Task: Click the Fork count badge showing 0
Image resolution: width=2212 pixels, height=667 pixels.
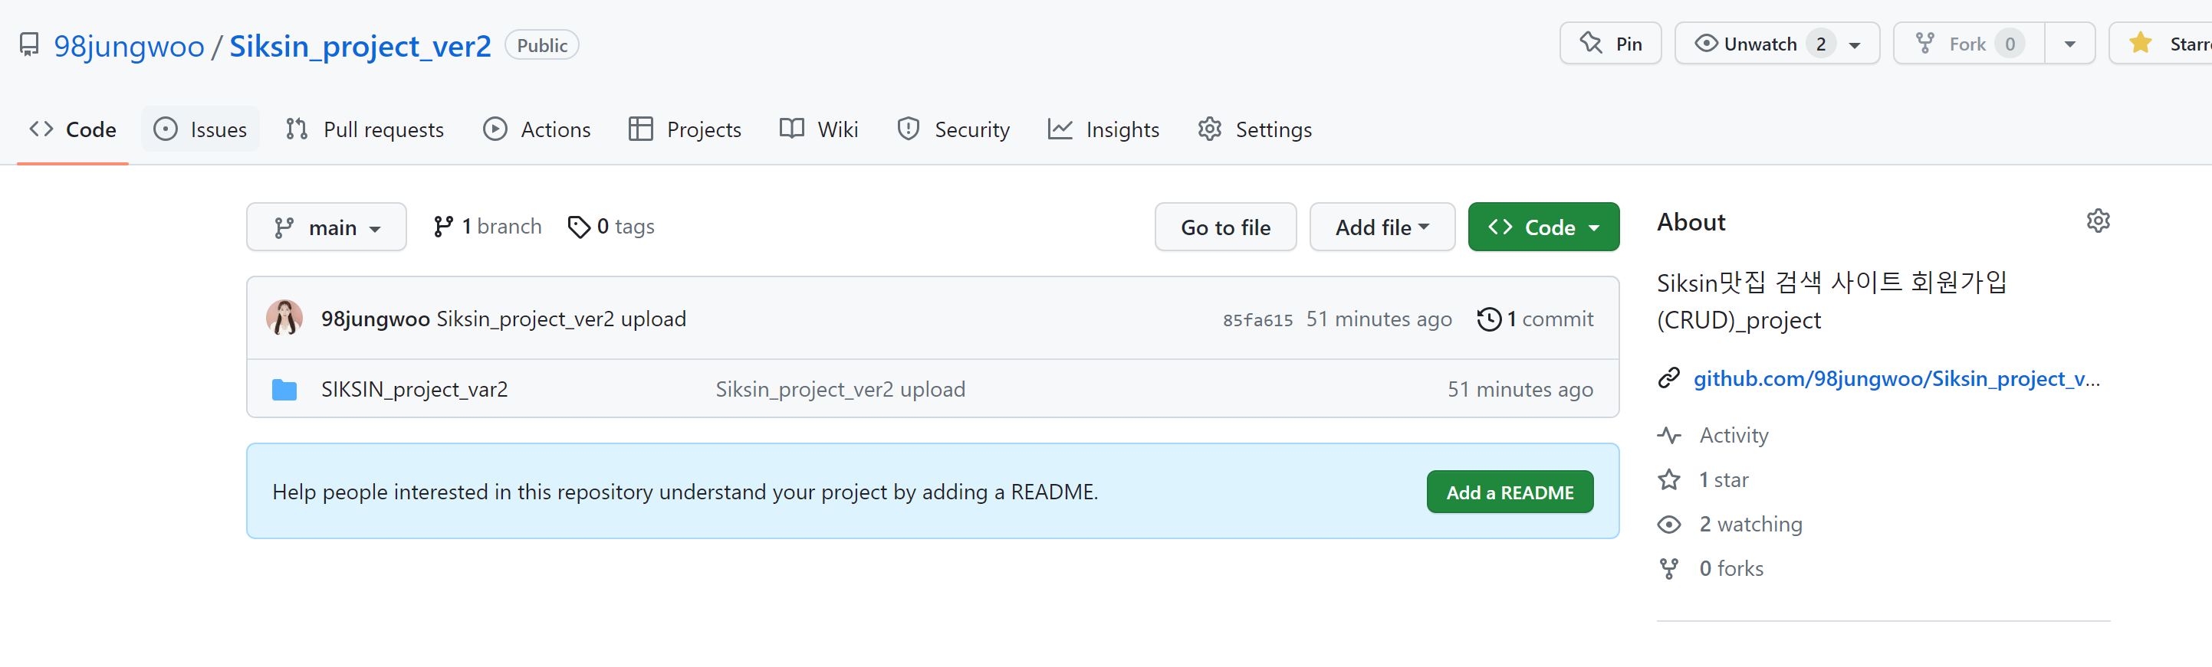Action: tap(2010, 44)
